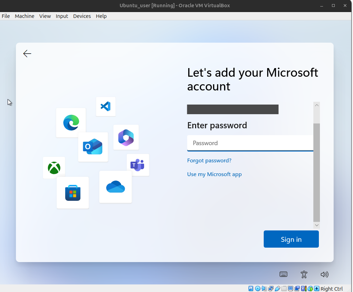Open the Help menu

click(101, 16)
